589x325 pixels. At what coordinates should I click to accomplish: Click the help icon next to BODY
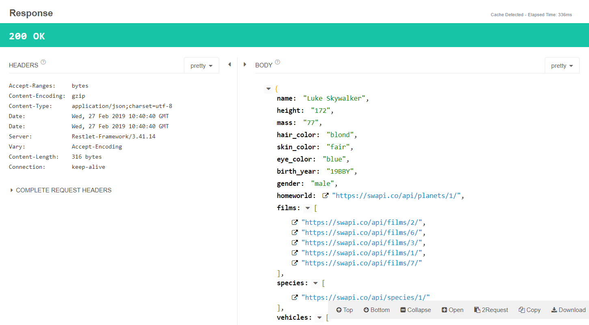click(278, 62)
